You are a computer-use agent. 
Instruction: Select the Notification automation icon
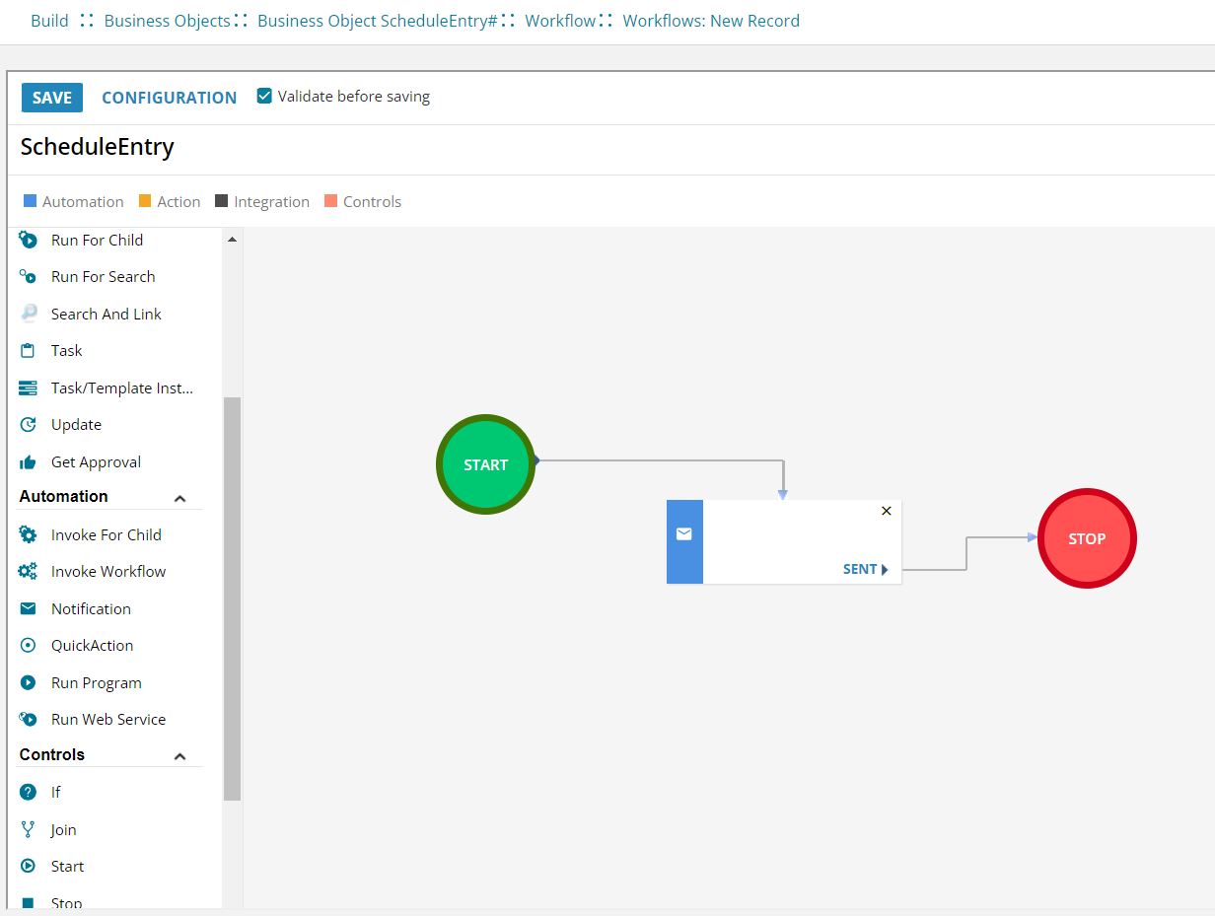click(28, 608)
